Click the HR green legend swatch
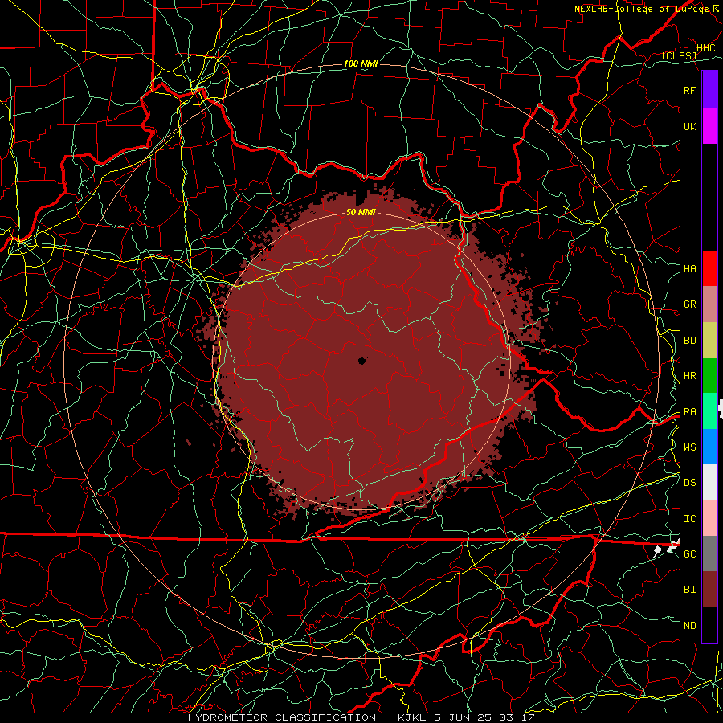The image size is (723, 723). point(709,376)
